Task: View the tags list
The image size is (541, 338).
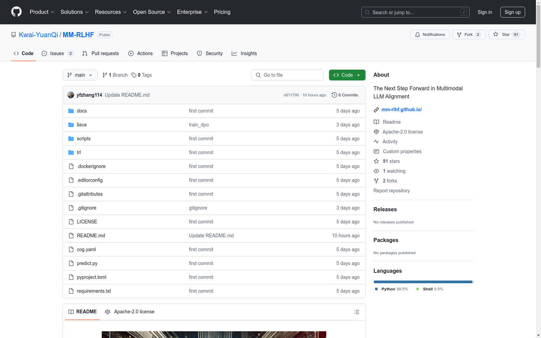Action: [x=142, y=75]
